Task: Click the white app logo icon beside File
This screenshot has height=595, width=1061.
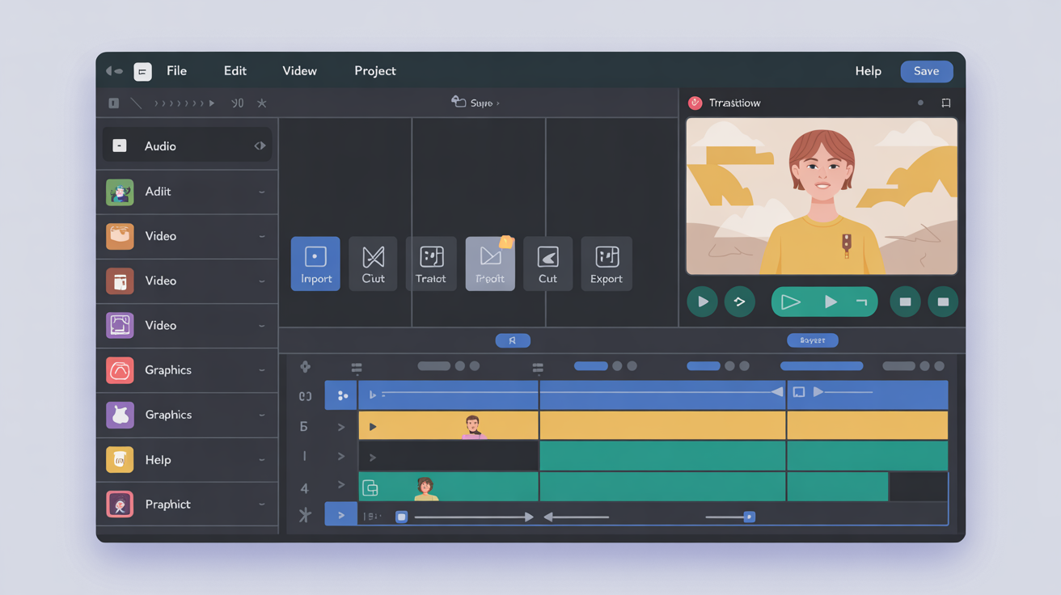Action: pyautogui.click(x=142, y=71)
